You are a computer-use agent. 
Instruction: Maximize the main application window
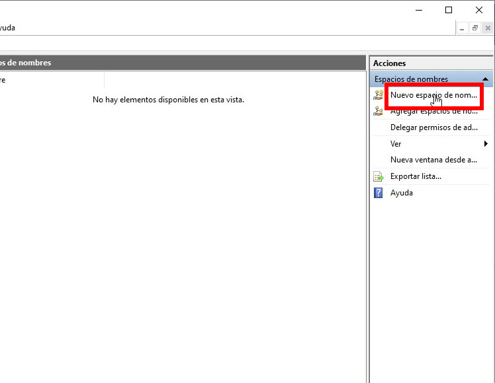click(x=449, y=10)
